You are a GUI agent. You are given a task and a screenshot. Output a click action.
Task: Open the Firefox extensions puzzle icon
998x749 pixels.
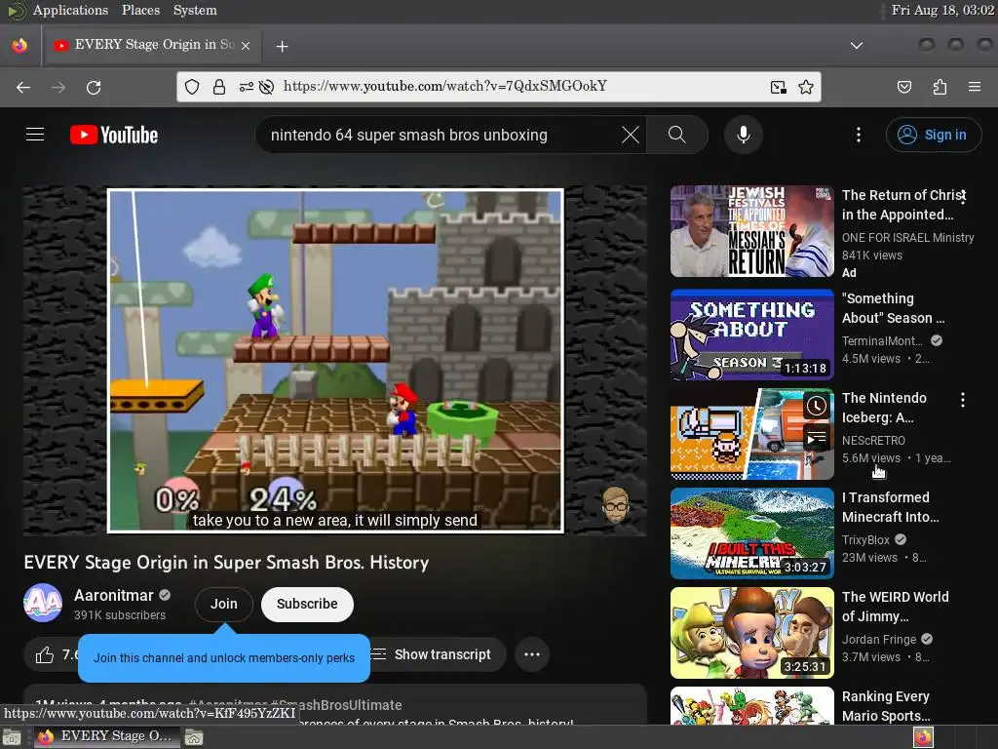(940, 87)
